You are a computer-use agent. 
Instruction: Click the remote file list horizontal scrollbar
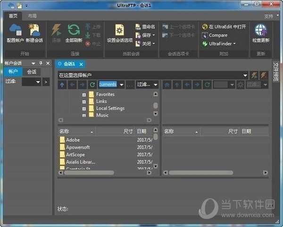(x=201, y=173)
